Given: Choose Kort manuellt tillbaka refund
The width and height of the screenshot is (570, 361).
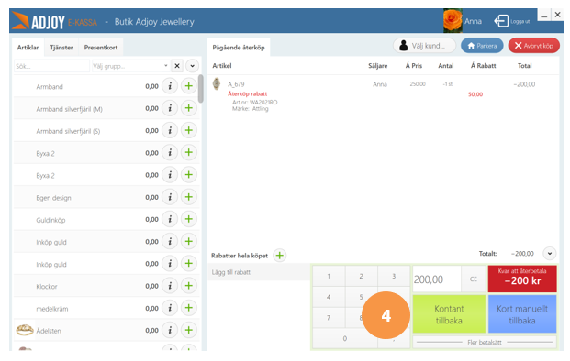Looking at the screenshot, I should tap(522, 314).
